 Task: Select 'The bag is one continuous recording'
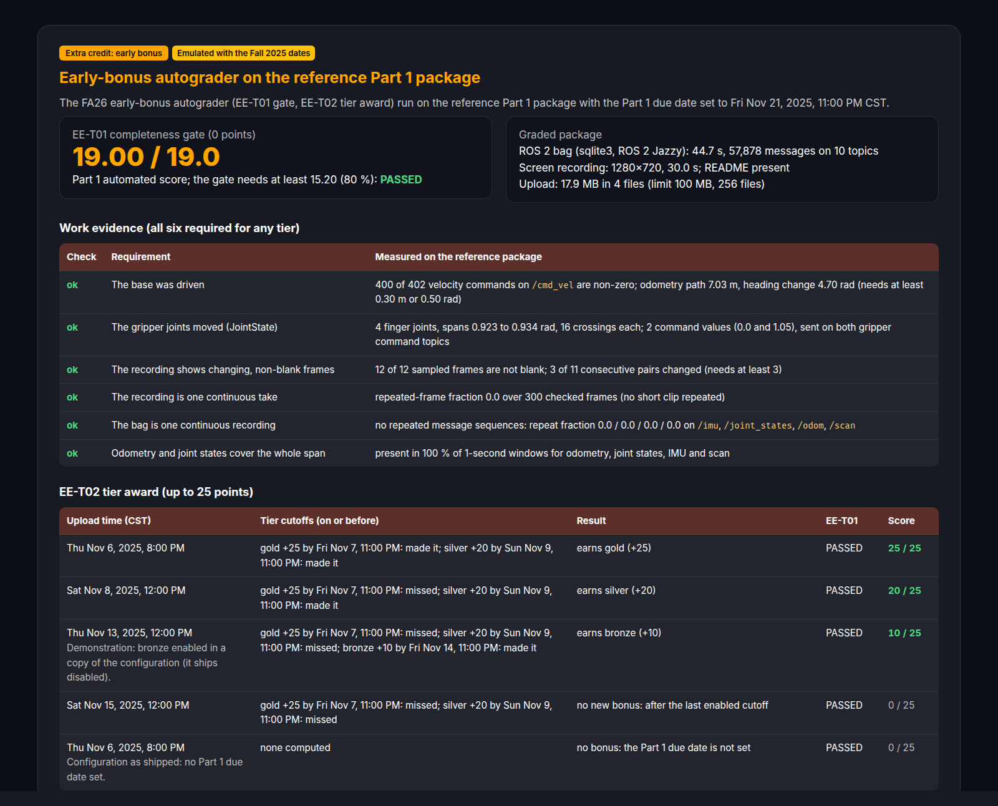[193, 425]
